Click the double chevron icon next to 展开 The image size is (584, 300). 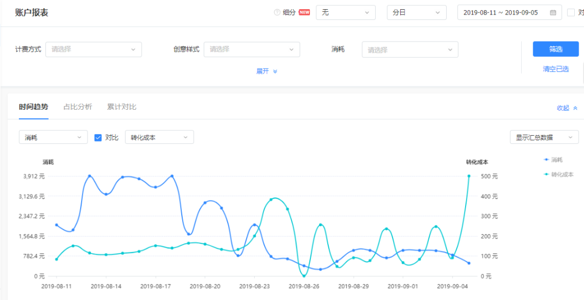(275, 71)
